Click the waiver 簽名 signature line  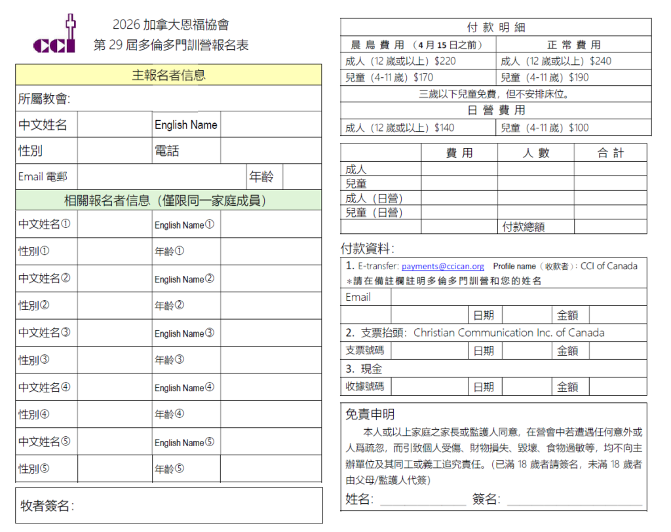[x=573, y=501]
